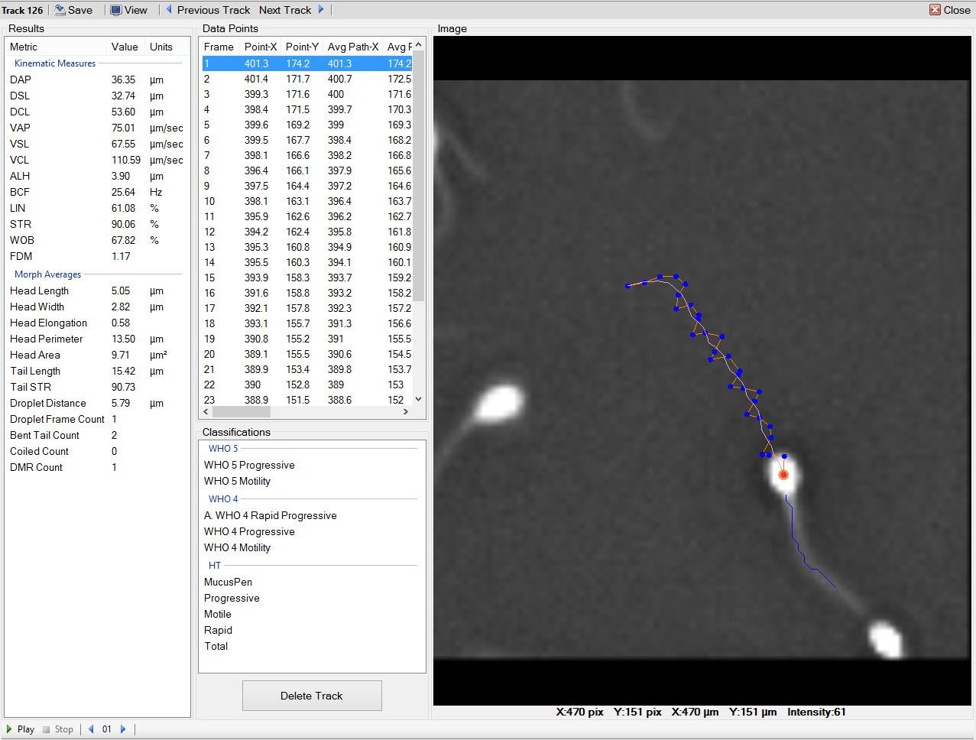Select MucusPen under HT classifications

click(228, 582)
